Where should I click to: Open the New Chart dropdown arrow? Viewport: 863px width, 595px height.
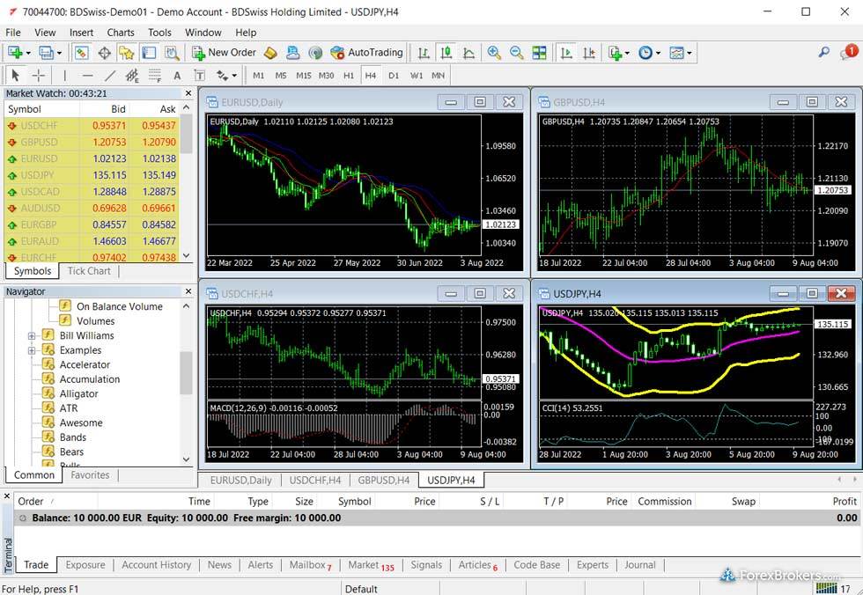point(28,54)
